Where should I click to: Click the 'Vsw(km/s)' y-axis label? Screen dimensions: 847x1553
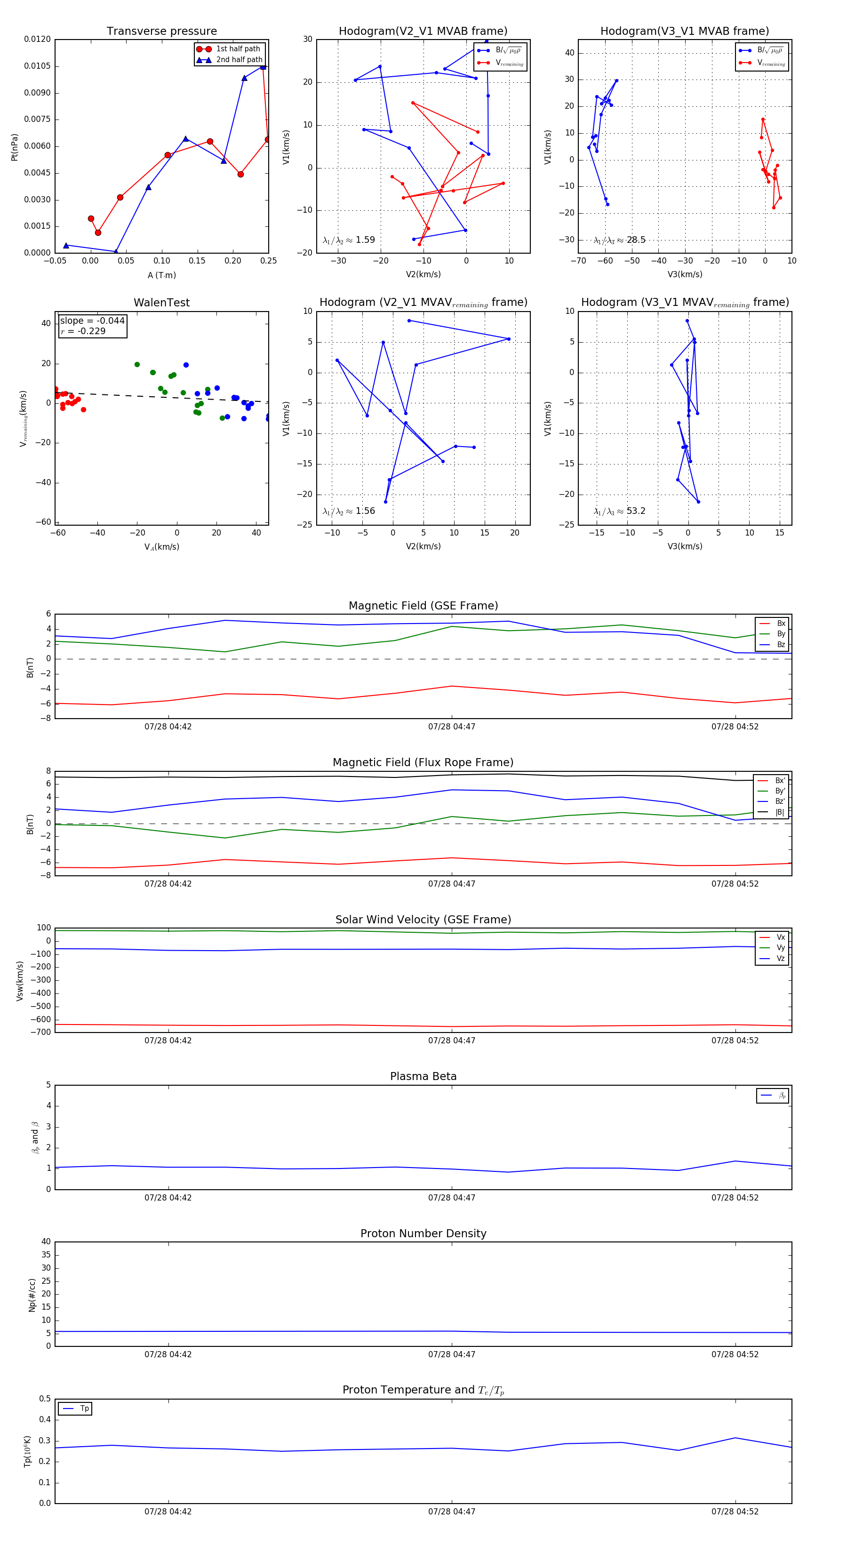pos(19,981)
